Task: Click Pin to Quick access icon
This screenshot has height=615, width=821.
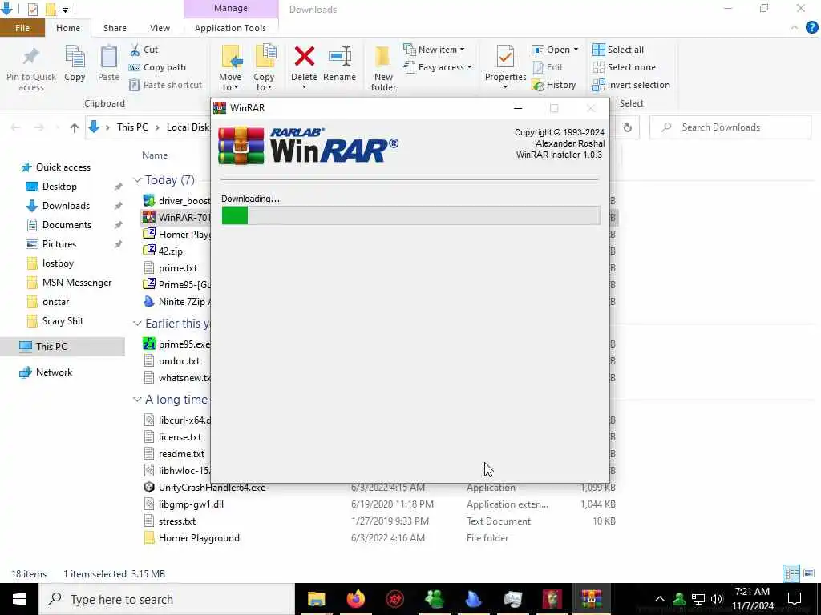Action: coord(31,57)
